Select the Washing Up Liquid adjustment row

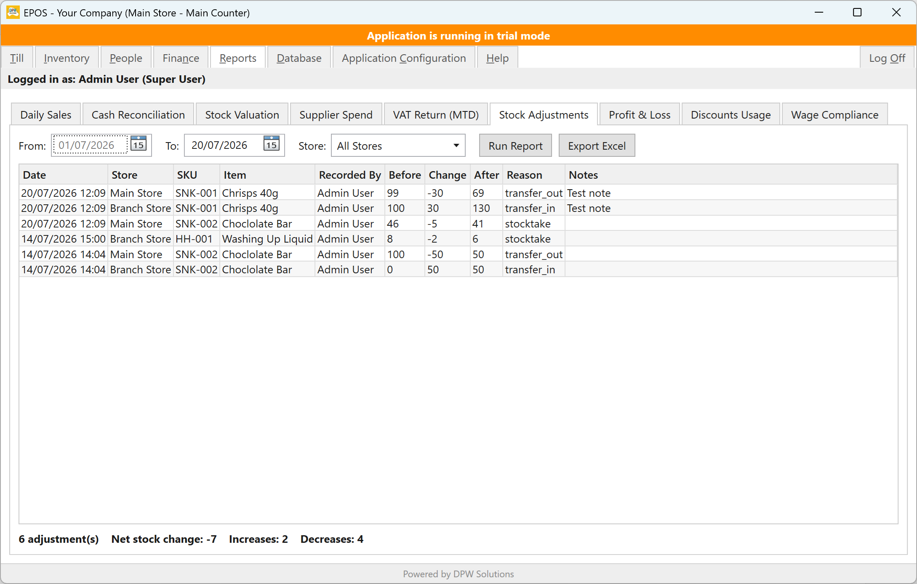[x=458, y=239]
